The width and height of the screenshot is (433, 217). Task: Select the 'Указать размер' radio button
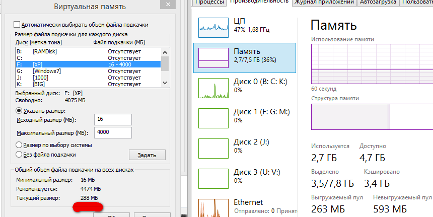click(x=19, y=111)
